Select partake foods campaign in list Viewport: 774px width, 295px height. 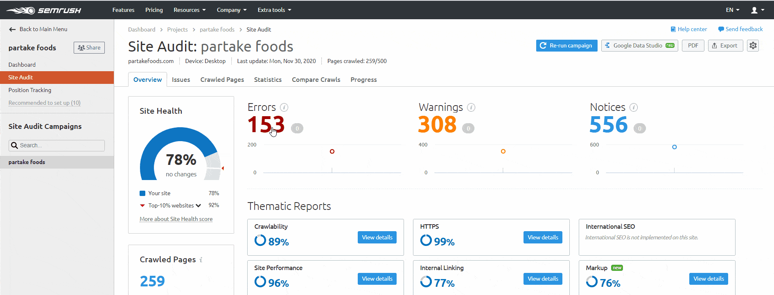57,162
